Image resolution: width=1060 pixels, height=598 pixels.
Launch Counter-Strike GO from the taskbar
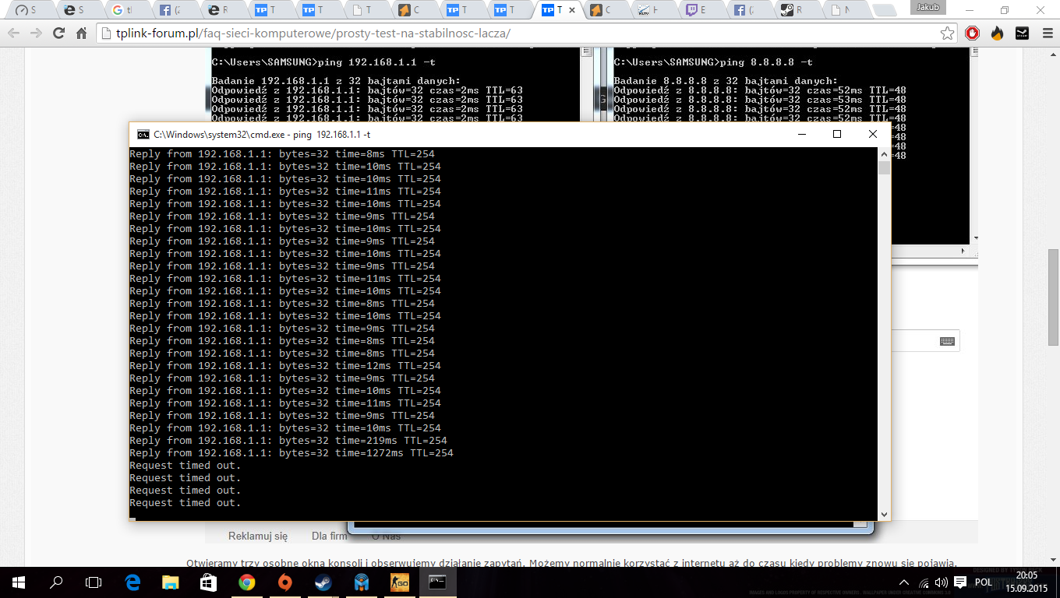coord(399,582)
